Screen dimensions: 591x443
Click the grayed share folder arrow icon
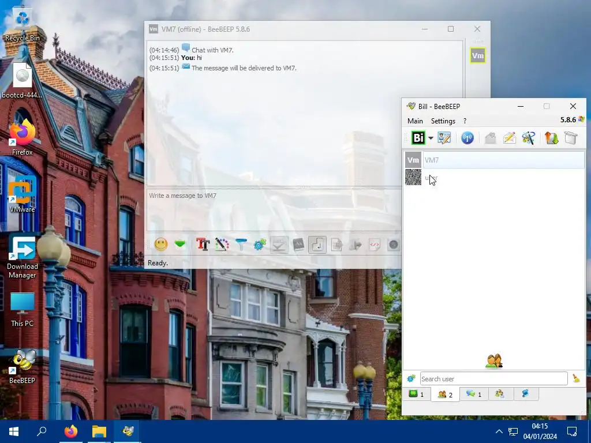click(x=356, y=245)
